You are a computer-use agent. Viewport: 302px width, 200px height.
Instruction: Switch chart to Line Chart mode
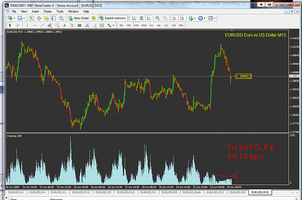(x=149, y=18)
